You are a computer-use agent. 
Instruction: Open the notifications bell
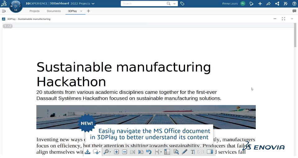point(251,3)
